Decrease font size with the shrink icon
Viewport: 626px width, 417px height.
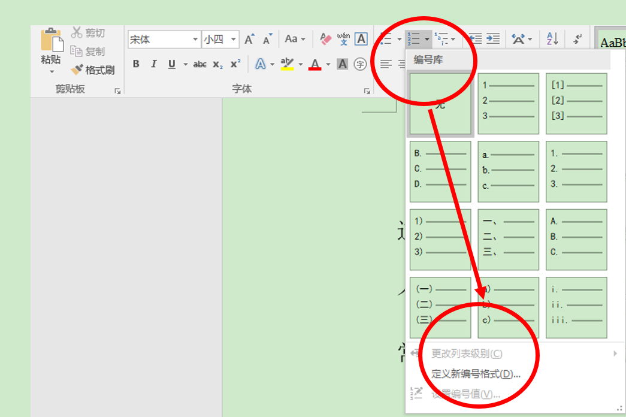[268, 39]
